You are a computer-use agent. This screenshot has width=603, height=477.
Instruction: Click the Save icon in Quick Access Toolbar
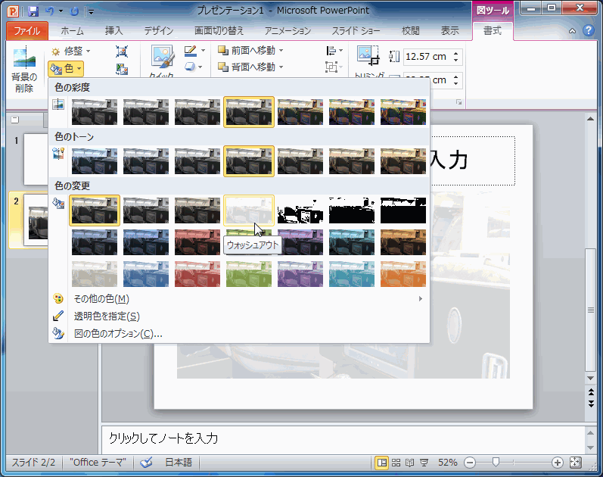click(33, 11)
